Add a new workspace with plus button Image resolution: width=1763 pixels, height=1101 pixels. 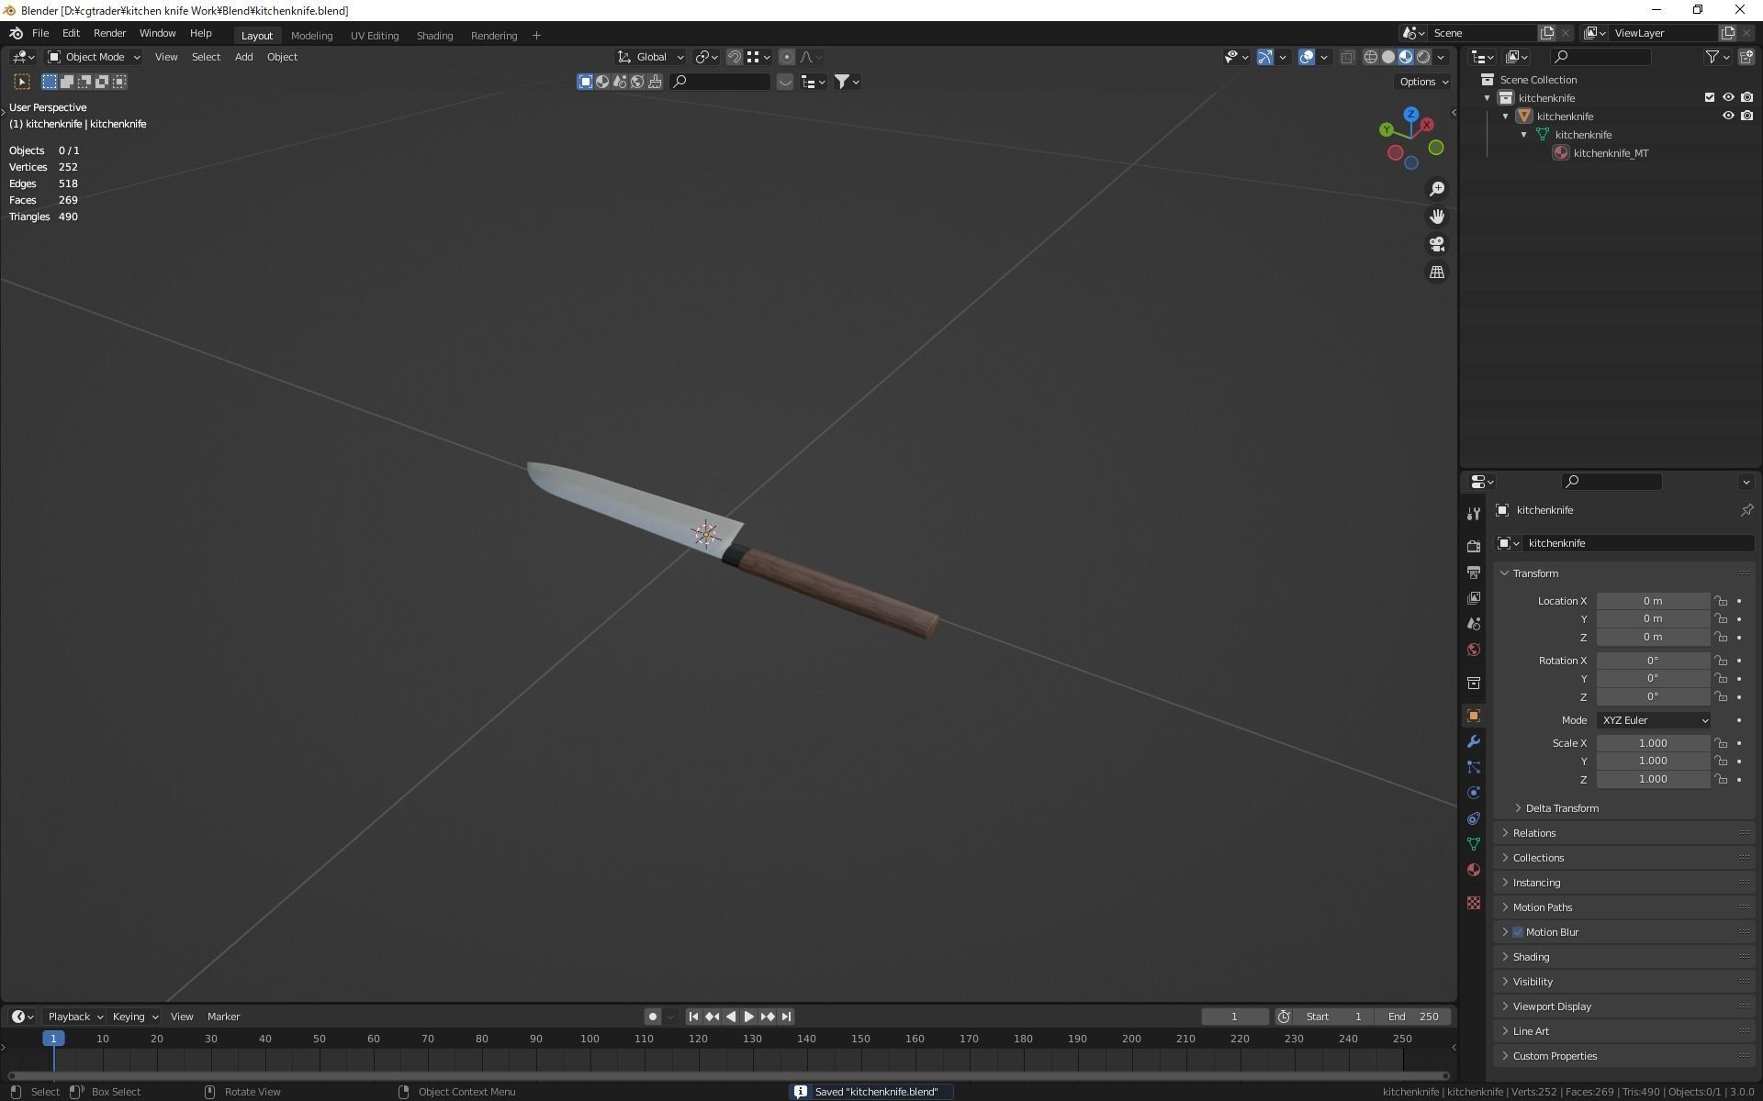(536, 36)
